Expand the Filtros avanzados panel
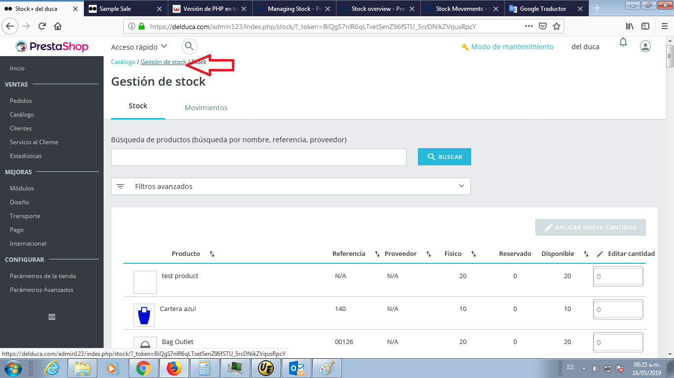 pyautogui.click(x=462, y=186)
